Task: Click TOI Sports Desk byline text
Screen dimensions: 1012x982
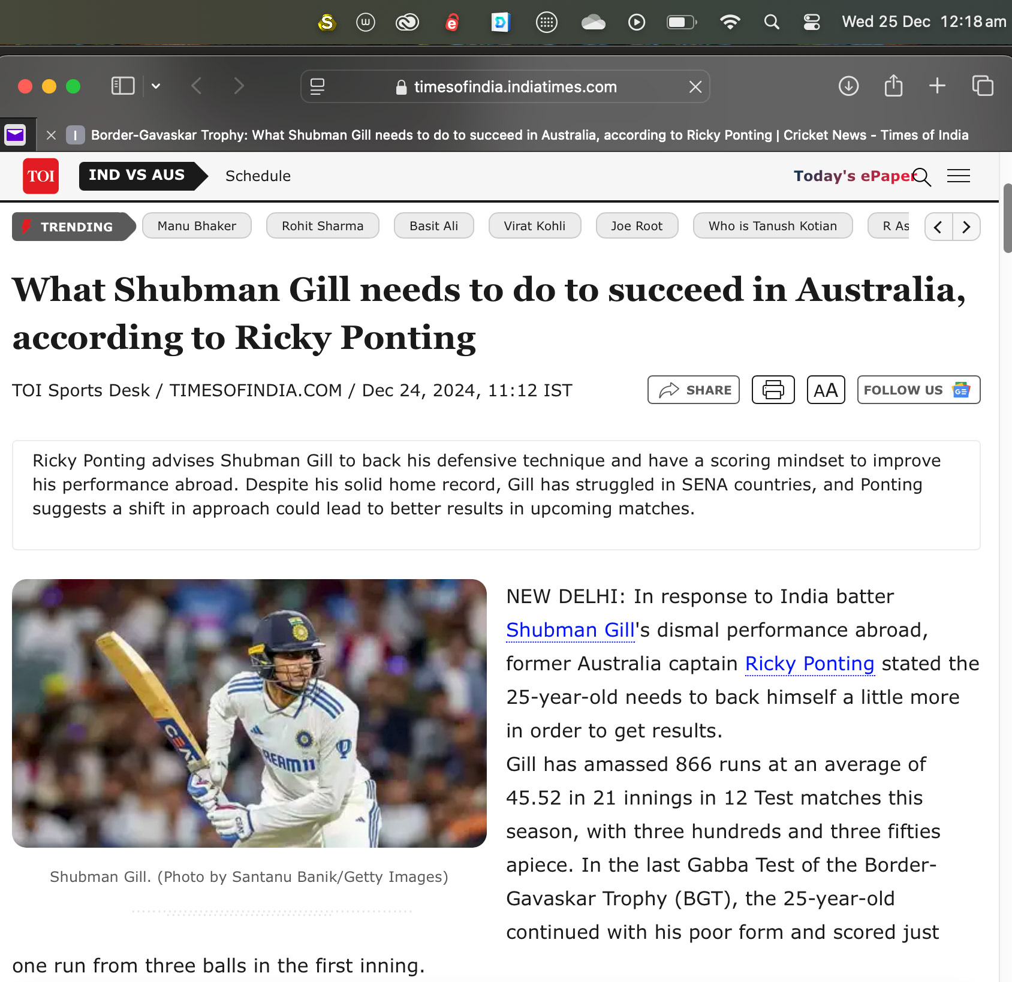Action: (x=81, y=390)
